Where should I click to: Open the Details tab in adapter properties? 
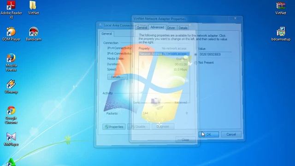click(x=183, y=28)
